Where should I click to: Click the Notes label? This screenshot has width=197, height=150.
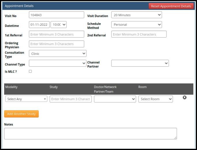click(9, 124)
